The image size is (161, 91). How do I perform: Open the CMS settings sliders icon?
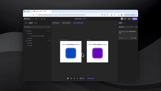(x=45, y=19)
